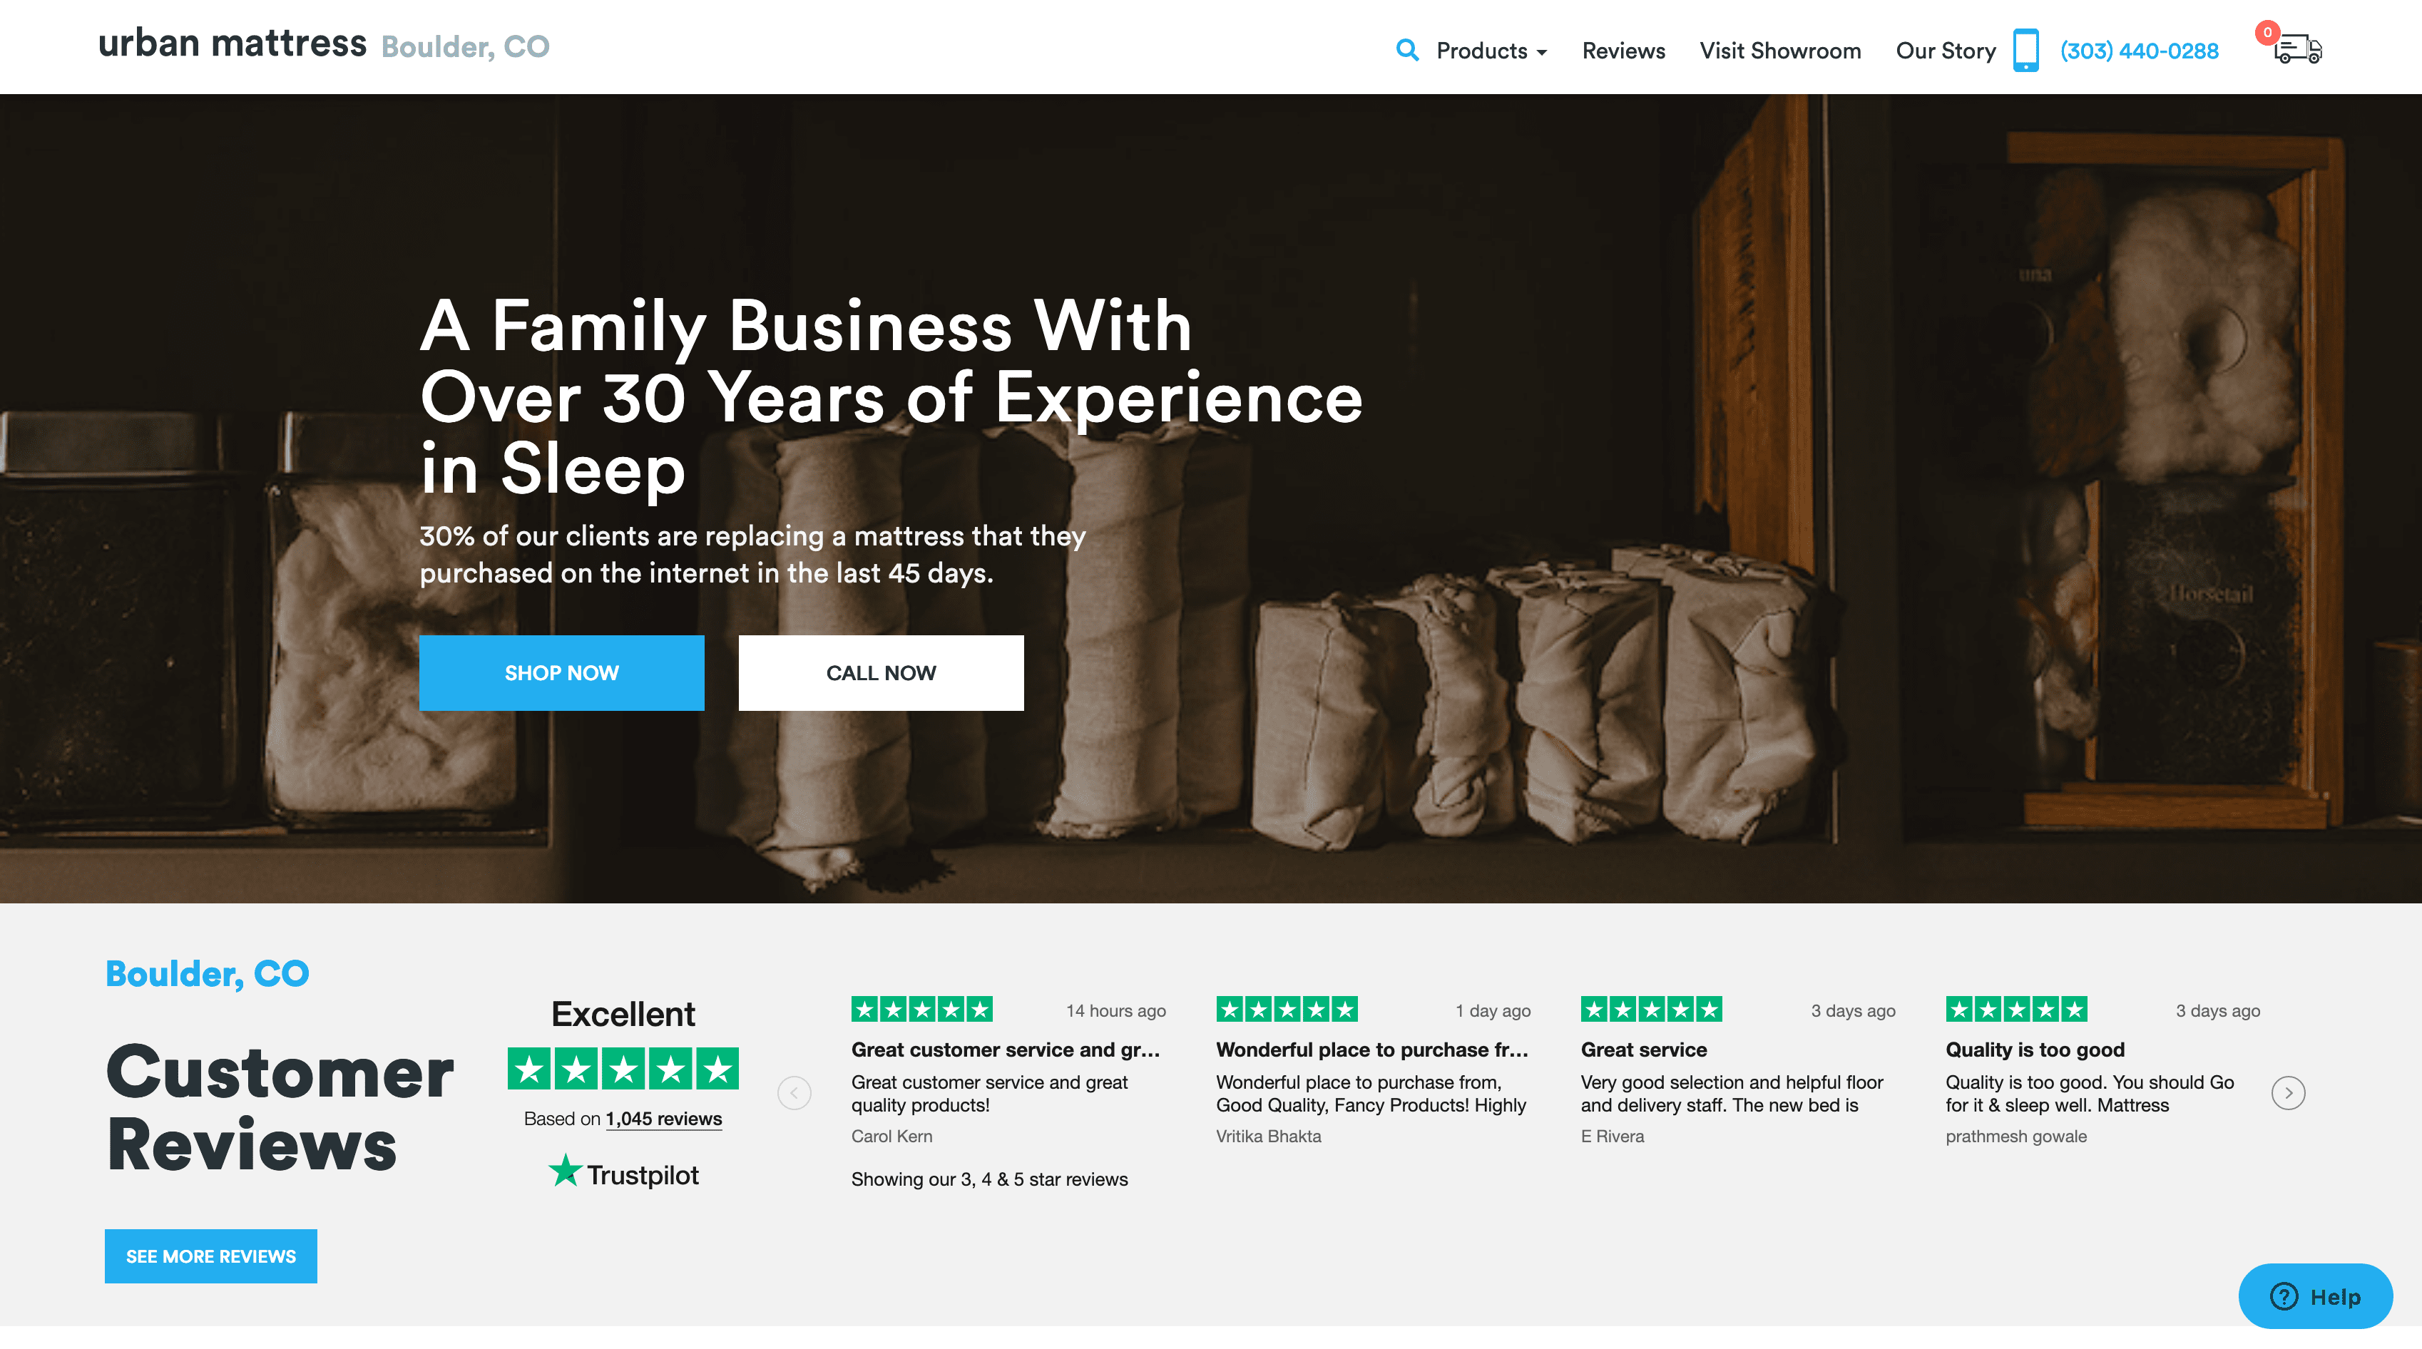Screen dimensions: 2422x1349
Task: Click the SHOP NOW button
Action: coord(561,673)
